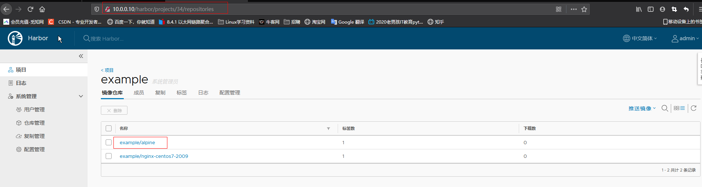Open the 百度一下 bookmark
702x187 pixels.
point(131,22)
